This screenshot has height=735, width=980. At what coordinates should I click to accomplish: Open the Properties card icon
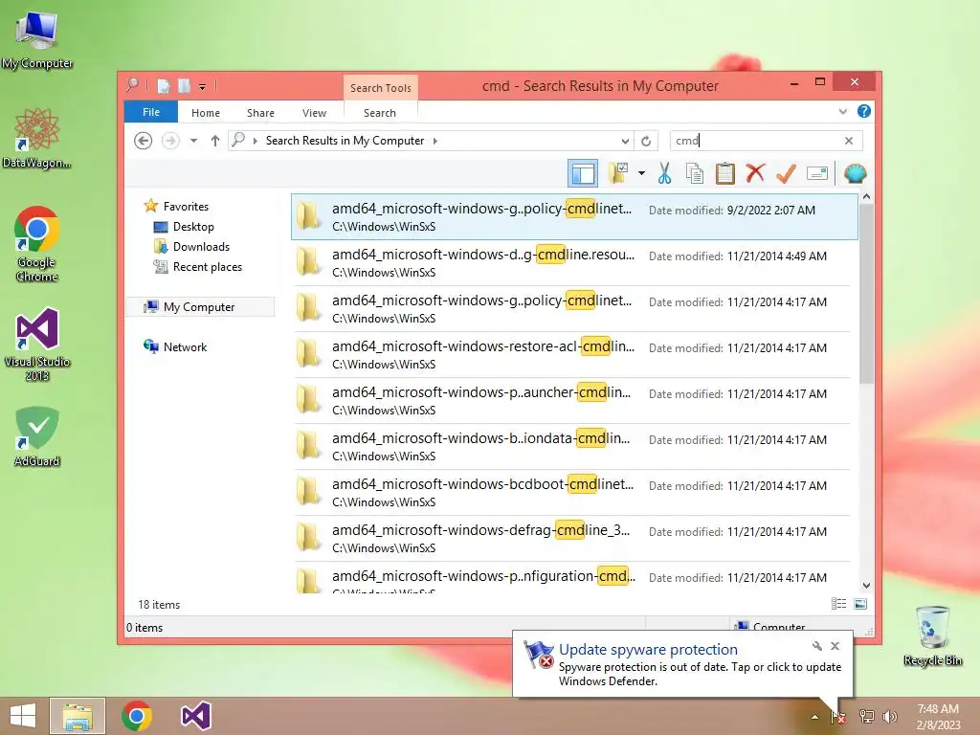point(817,173)
